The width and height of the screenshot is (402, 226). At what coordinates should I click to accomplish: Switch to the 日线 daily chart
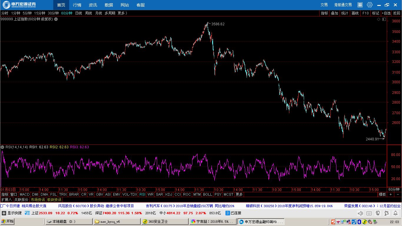(79, 13)
